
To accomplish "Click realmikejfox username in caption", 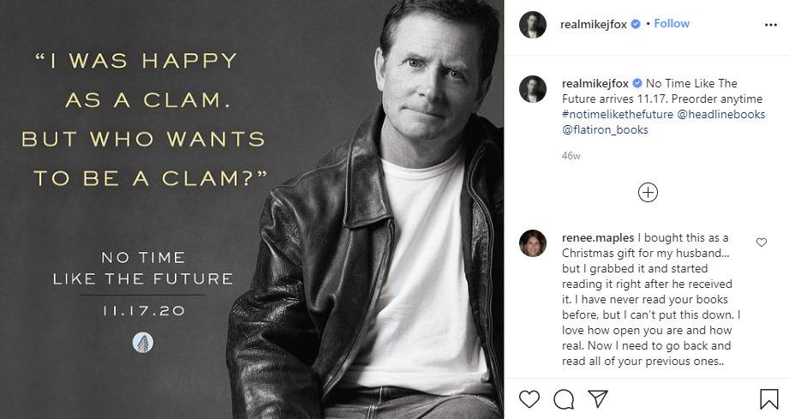I will pyautogui.click(x=594, y=83).
